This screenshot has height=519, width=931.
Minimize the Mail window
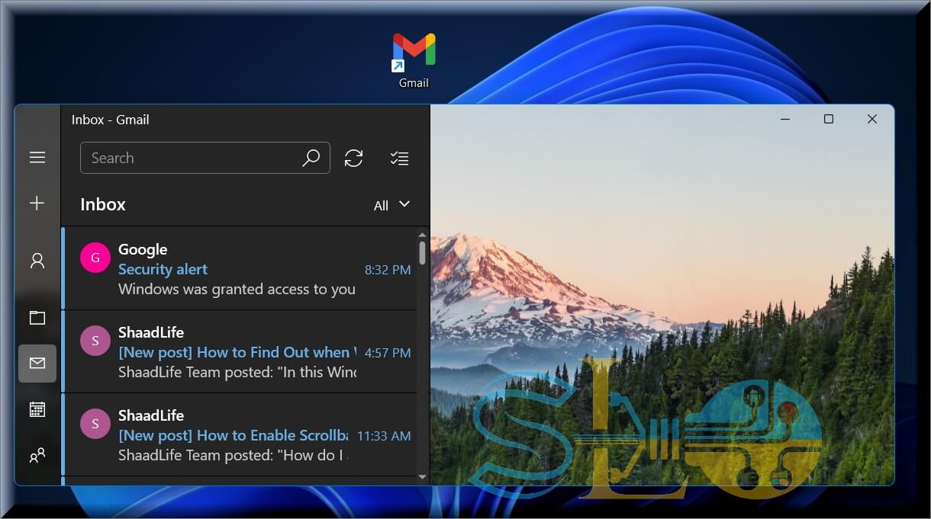pos(785,119)
